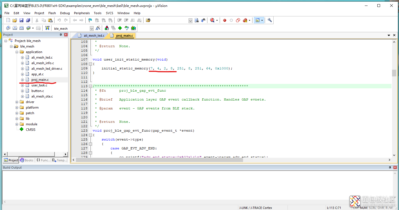Click Manage Run-Time Environment green diamond icon
The image size is (399, 210).
120,28
